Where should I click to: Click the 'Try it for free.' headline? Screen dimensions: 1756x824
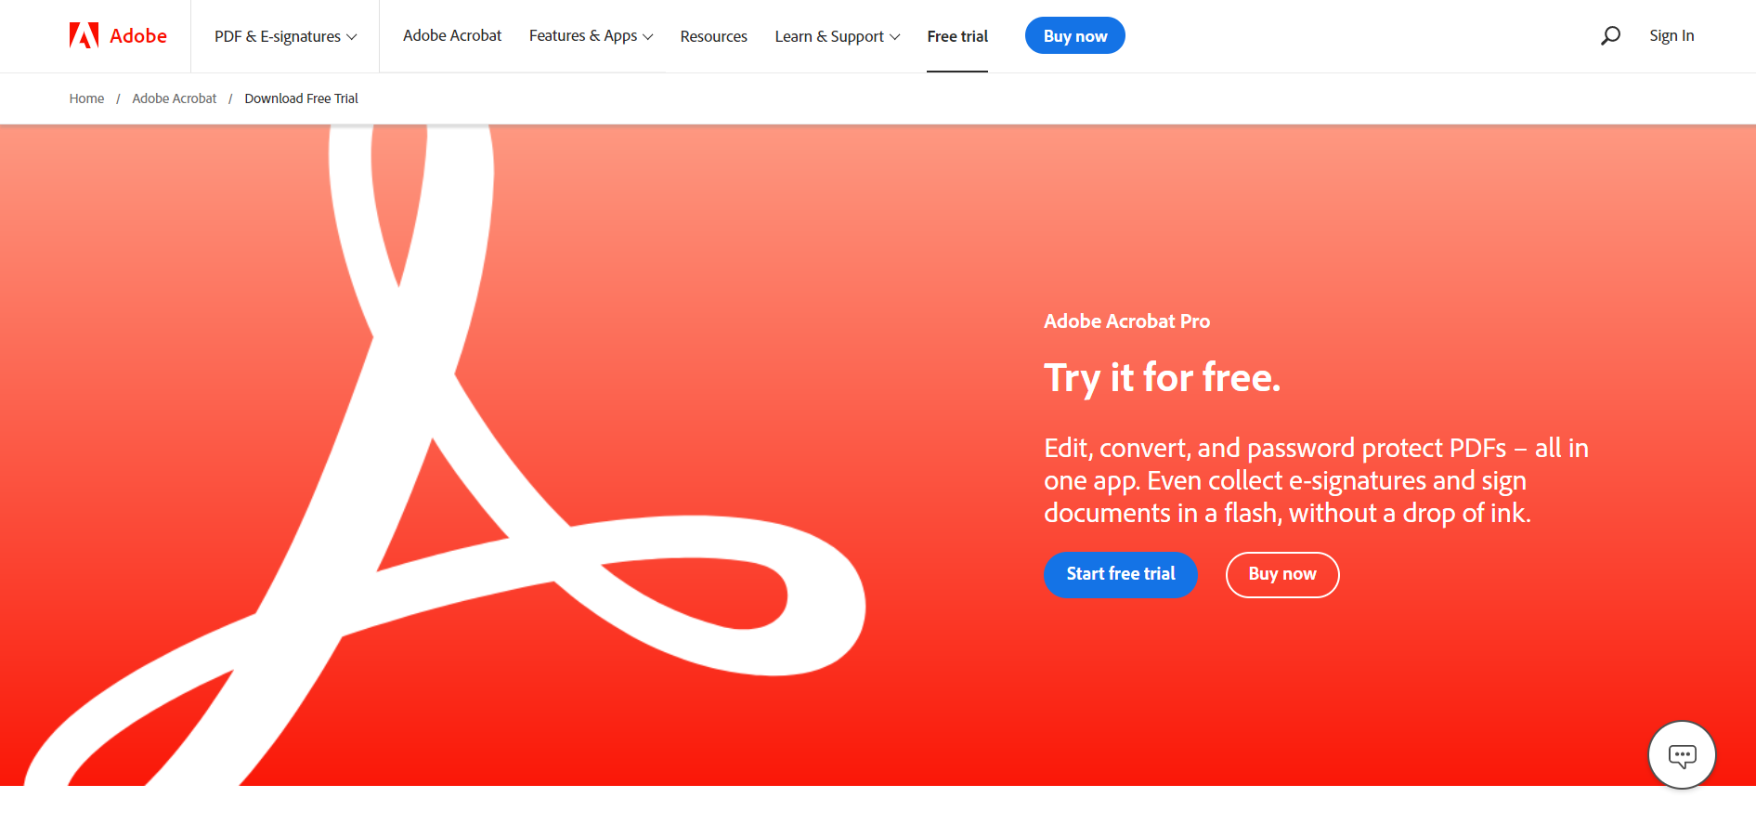point(1162,378)
